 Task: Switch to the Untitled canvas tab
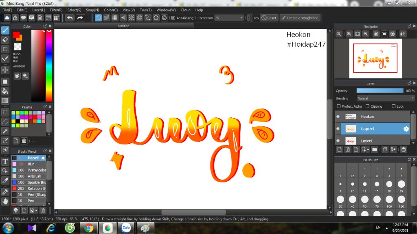[123, 26]
